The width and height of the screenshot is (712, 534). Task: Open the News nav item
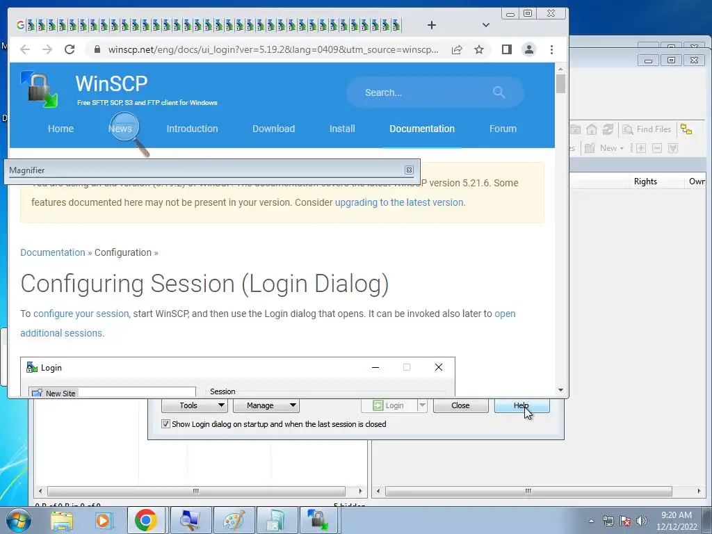(x=120, y=129)
